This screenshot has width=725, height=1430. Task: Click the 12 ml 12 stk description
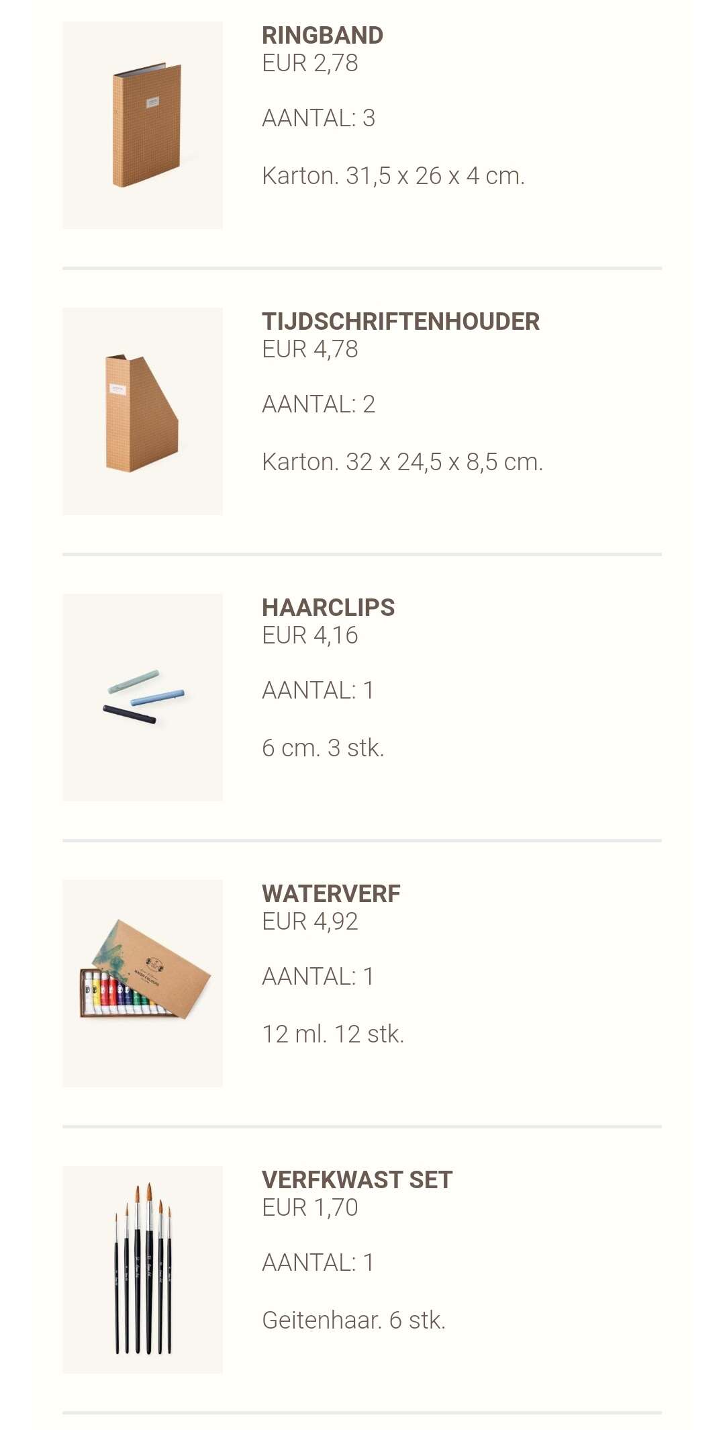[333, 1034]
